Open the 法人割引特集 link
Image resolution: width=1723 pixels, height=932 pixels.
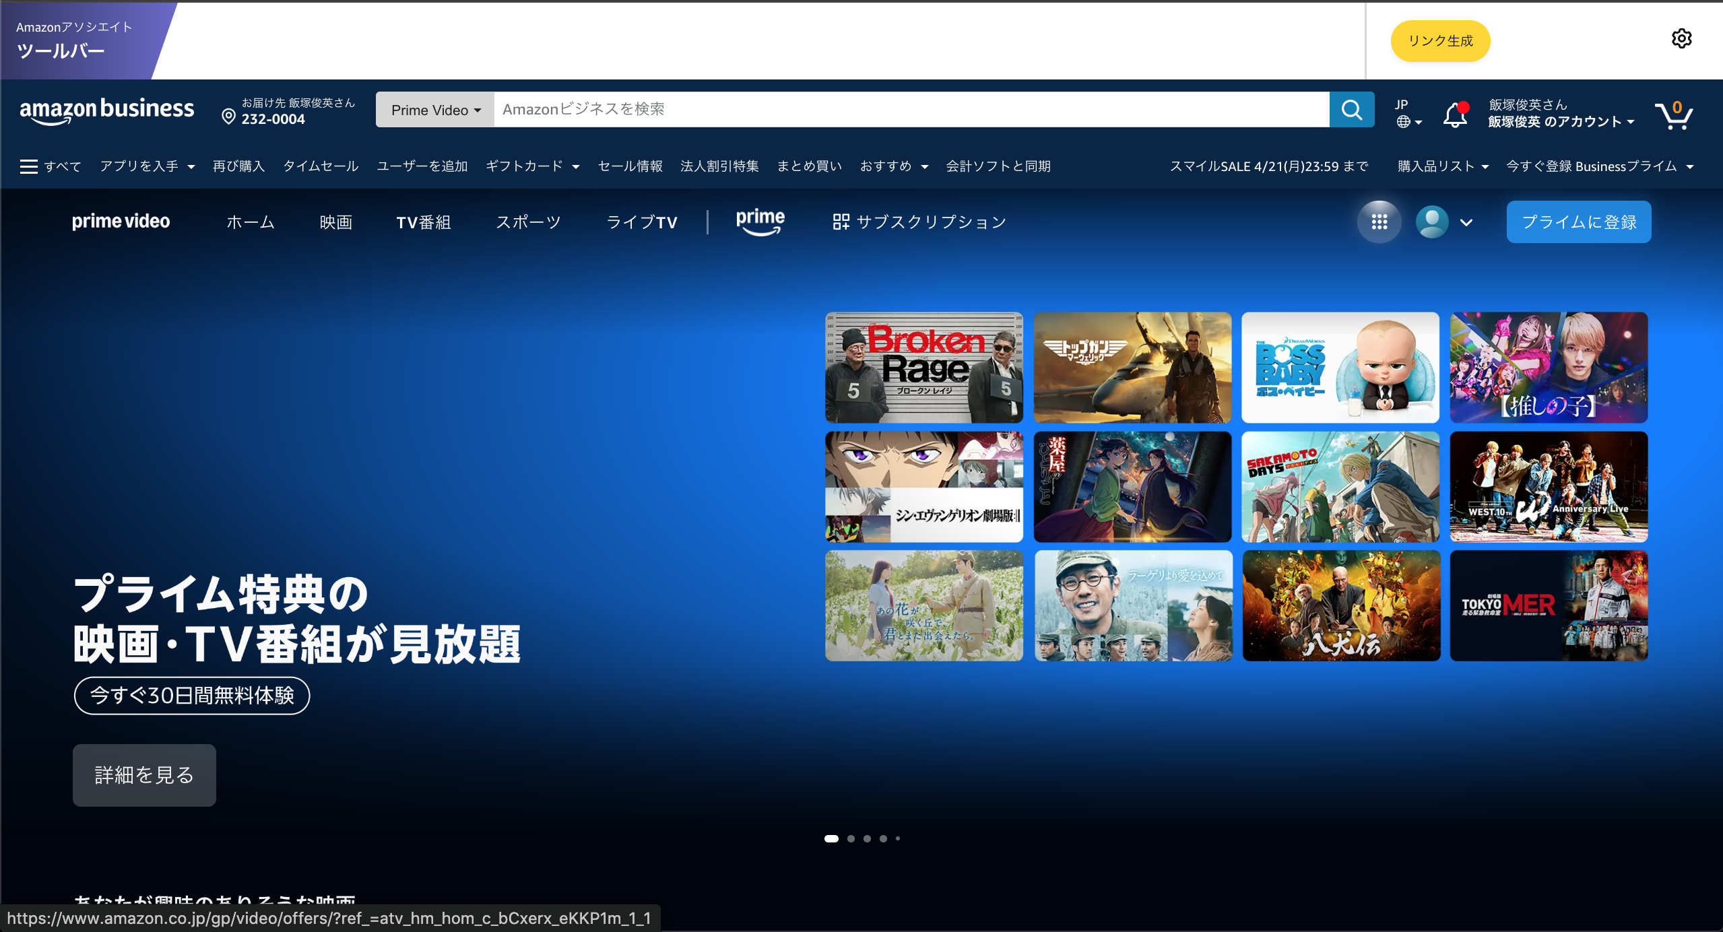pos(719,166)
